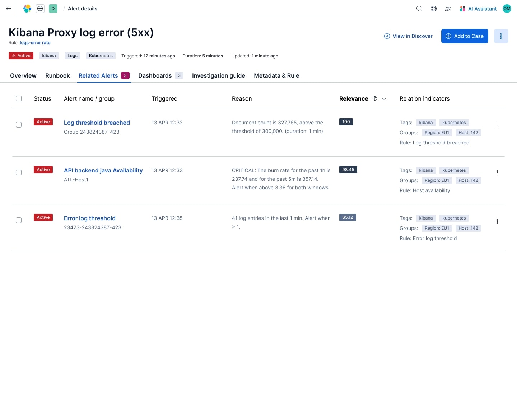Screen dimensions: 517x401
Task: Click kibana tag in Log threshold breached row
Action: coord(426,123)
